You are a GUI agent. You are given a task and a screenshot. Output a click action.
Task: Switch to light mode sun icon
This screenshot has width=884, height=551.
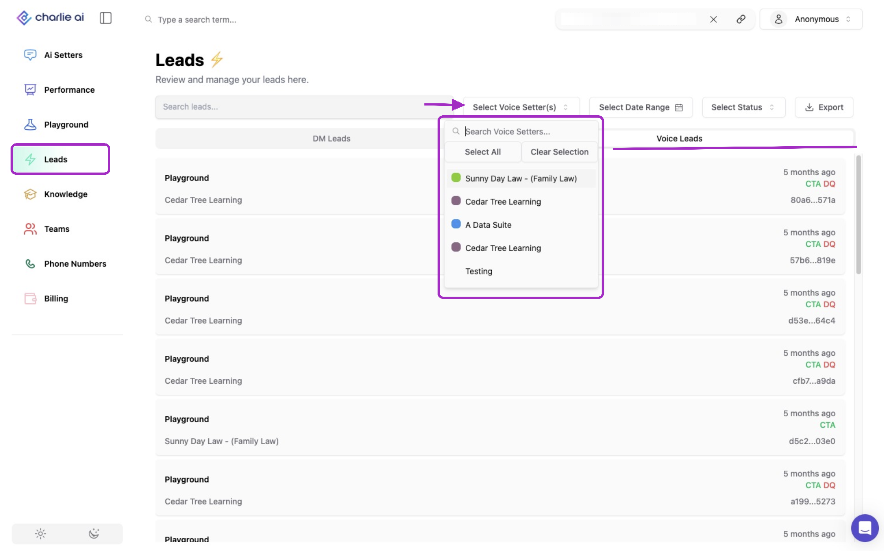(x=40, y=534)
